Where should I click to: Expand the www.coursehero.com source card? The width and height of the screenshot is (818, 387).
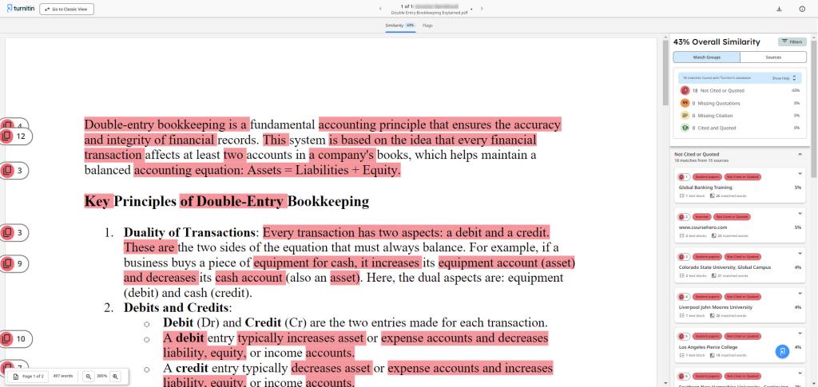(x=800, y=213)
